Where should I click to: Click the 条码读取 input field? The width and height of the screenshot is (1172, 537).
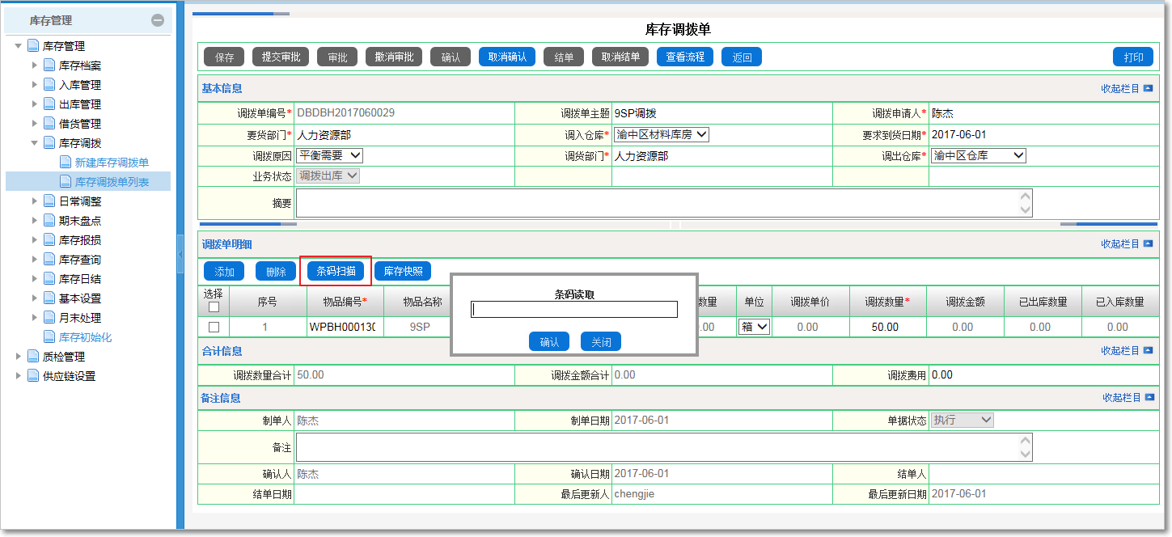(574, 310)
